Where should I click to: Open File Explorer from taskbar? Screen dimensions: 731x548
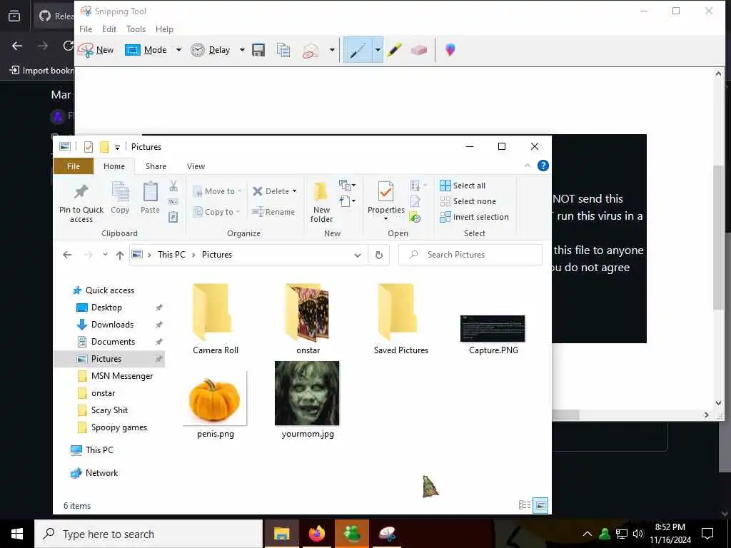(281, 534)
